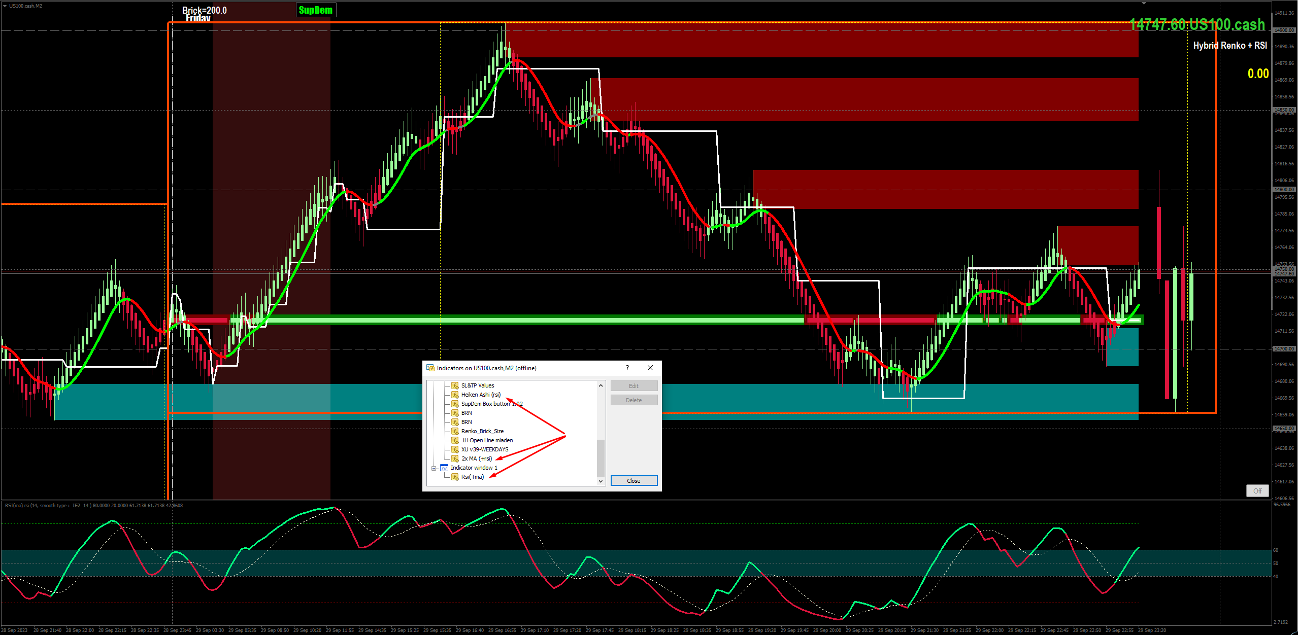The height and width of the screenshot is (635, 1298).
Task: Click the Renko_Brick_Size indicator icon
Action: [x=455, y=431]
